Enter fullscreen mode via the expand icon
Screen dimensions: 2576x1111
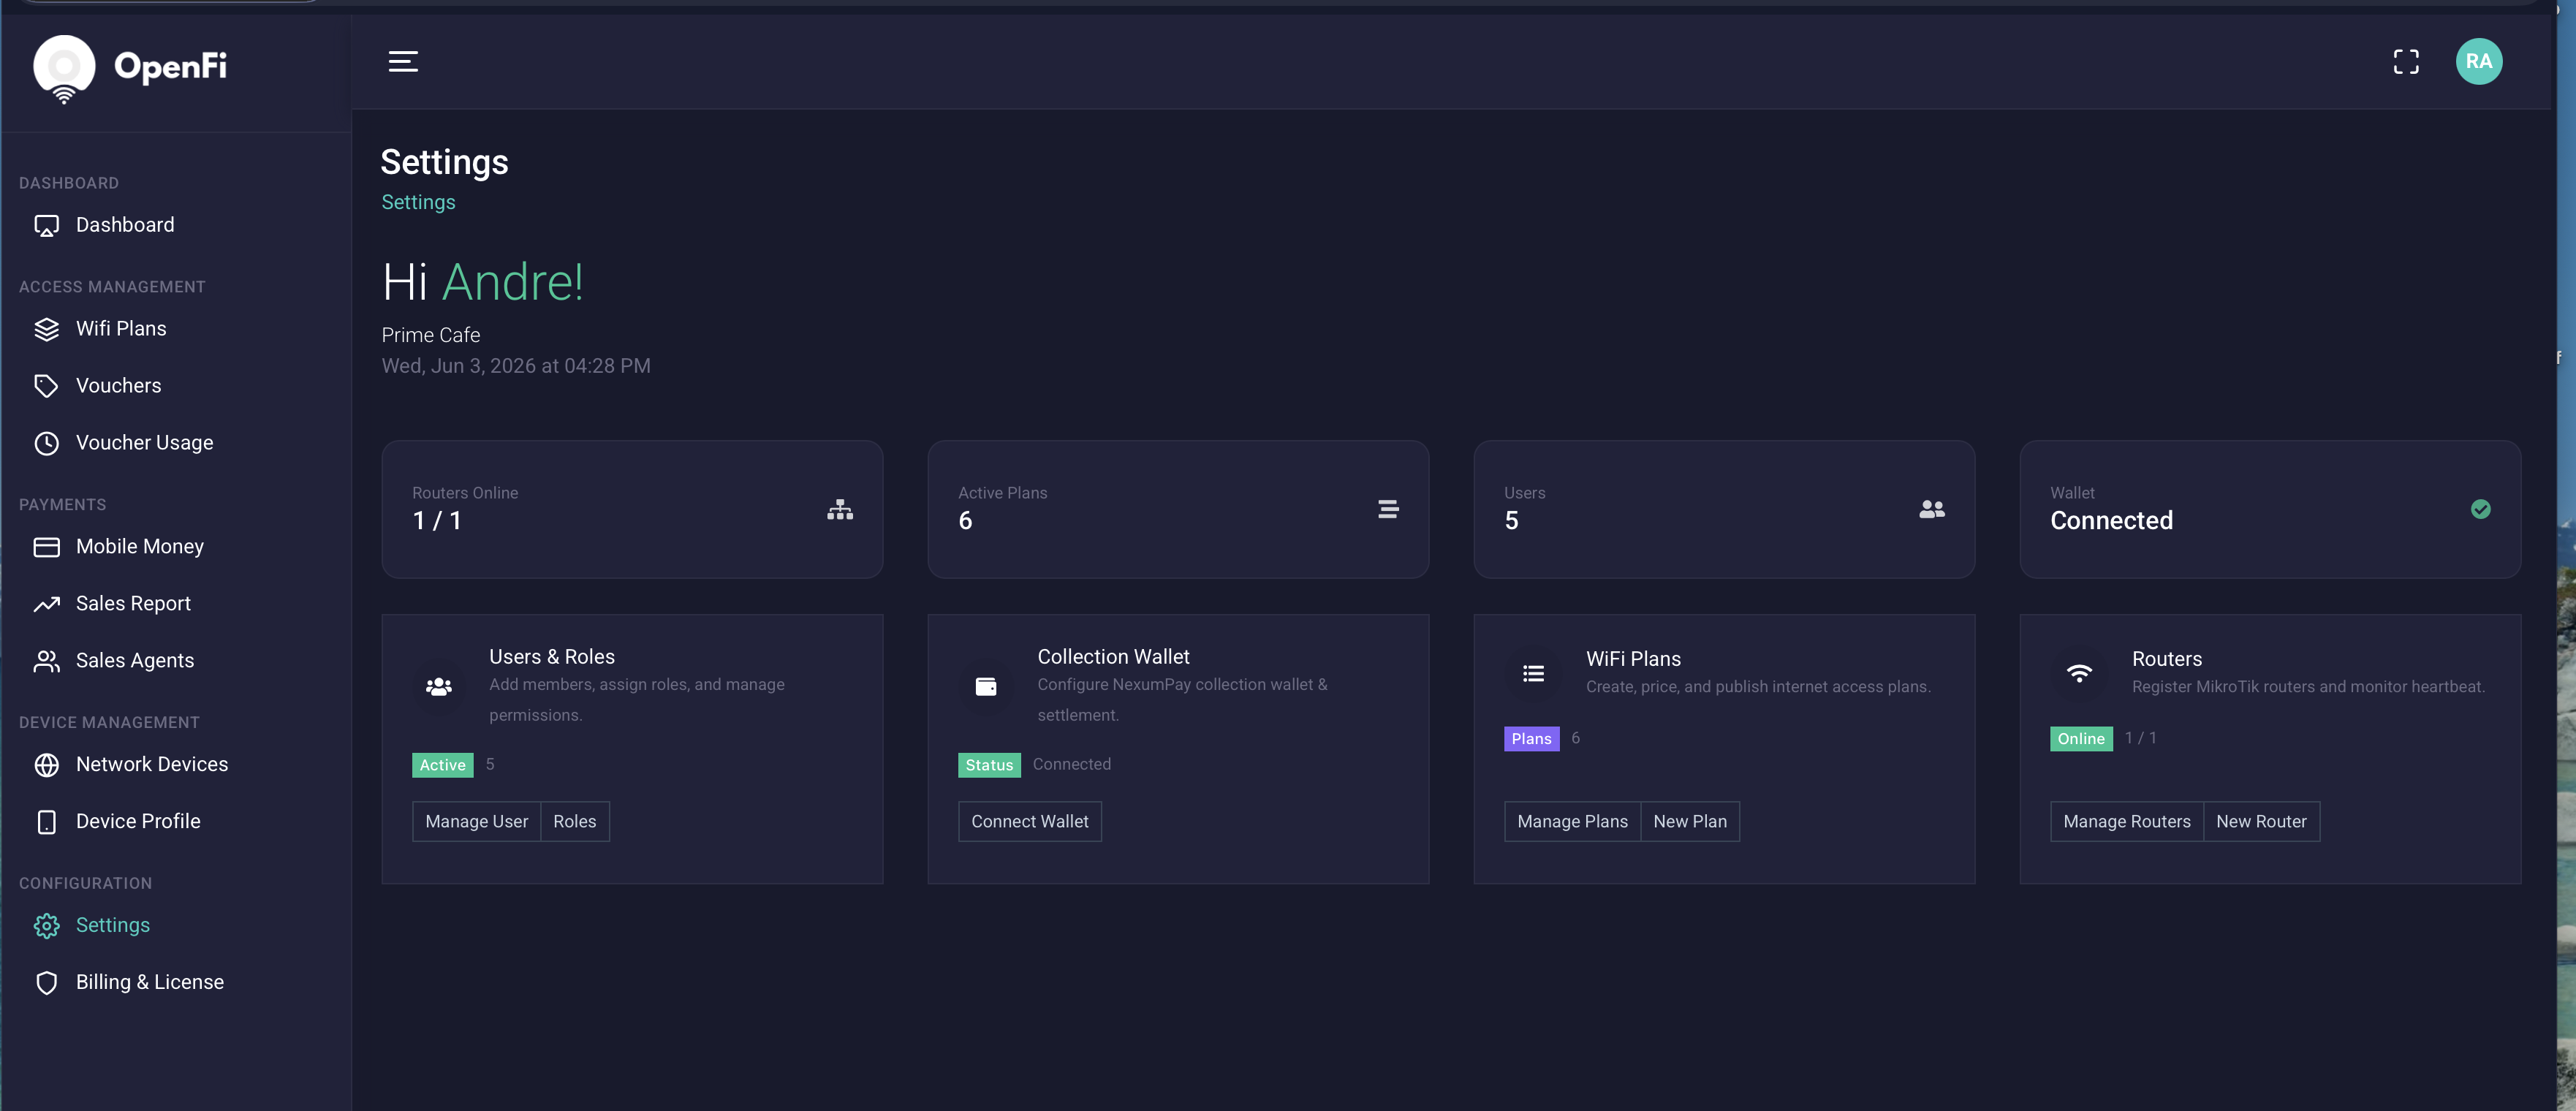[x=2406, y=61]
